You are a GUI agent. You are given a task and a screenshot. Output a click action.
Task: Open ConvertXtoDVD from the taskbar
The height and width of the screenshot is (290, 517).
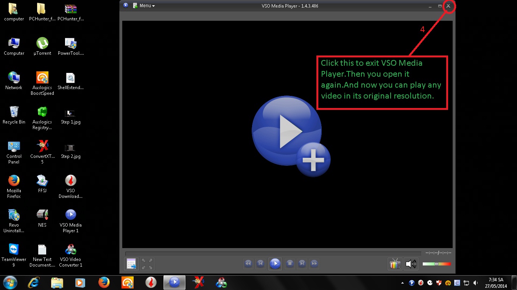click(198, 282)
